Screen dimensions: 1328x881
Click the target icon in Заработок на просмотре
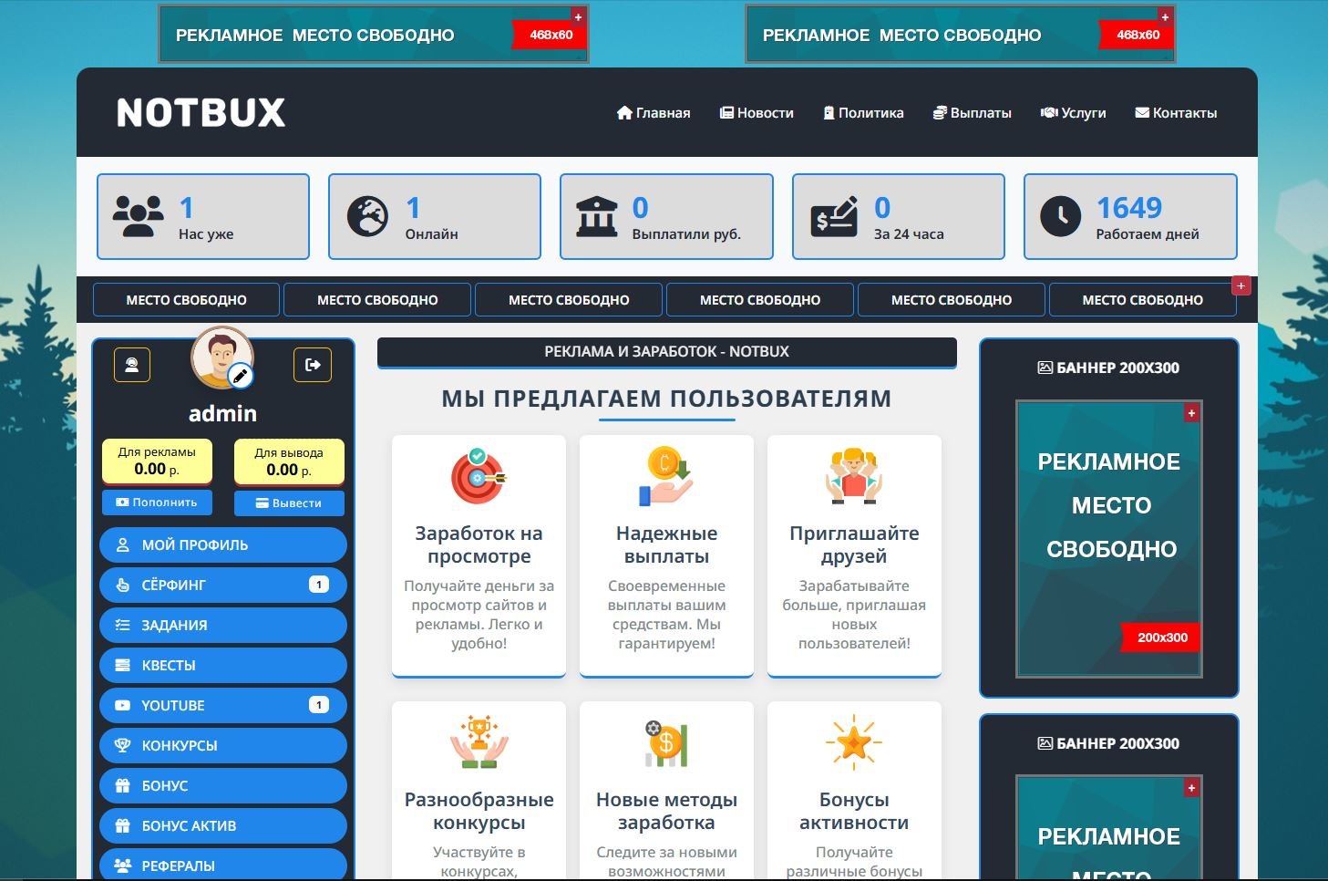[479, 476]
